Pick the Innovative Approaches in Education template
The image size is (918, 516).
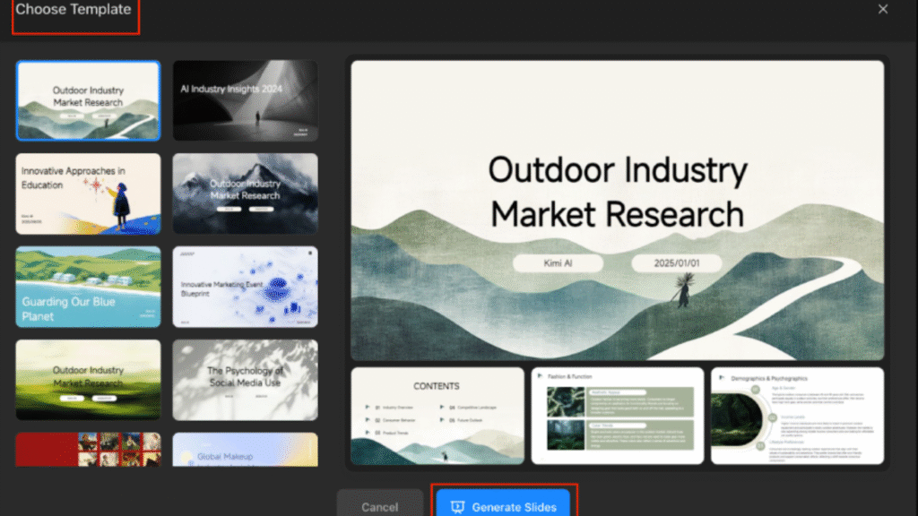point(89,193)
